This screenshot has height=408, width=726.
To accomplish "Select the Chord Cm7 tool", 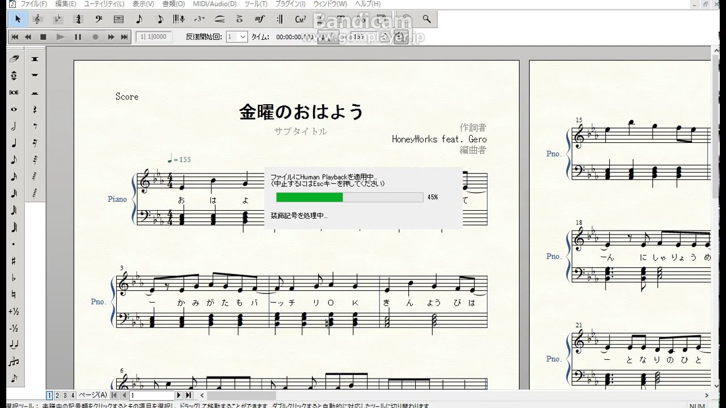I will (x=301, y=19).
